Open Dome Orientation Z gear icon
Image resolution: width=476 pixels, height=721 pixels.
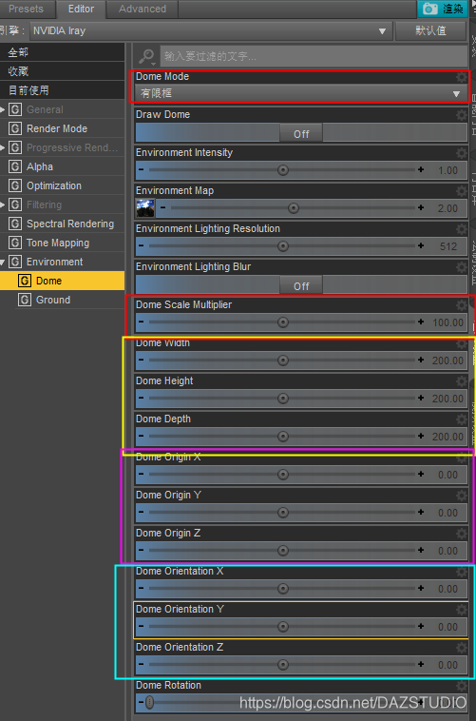click(x=462, y=648)
